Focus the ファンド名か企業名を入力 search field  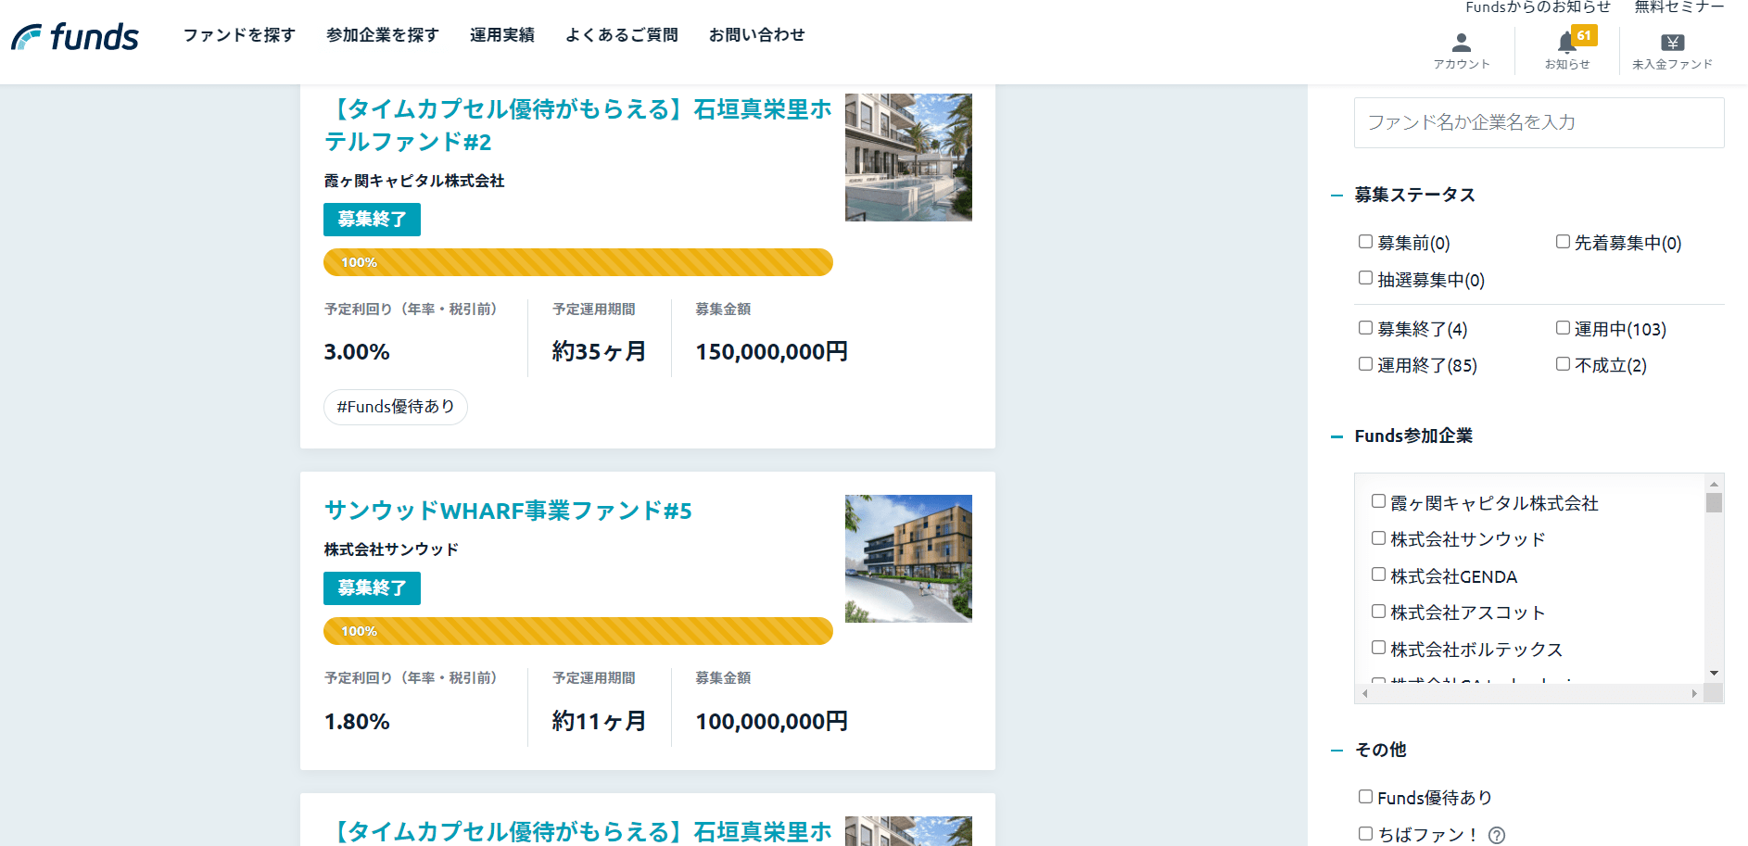pyautogui.click(x=1539, y=122)
